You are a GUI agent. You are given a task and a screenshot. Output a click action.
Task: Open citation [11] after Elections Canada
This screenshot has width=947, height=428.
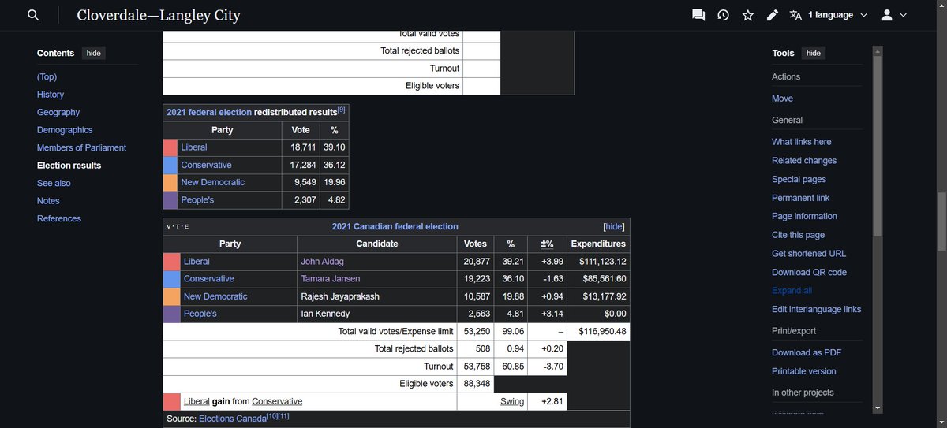tap(284, 415)
